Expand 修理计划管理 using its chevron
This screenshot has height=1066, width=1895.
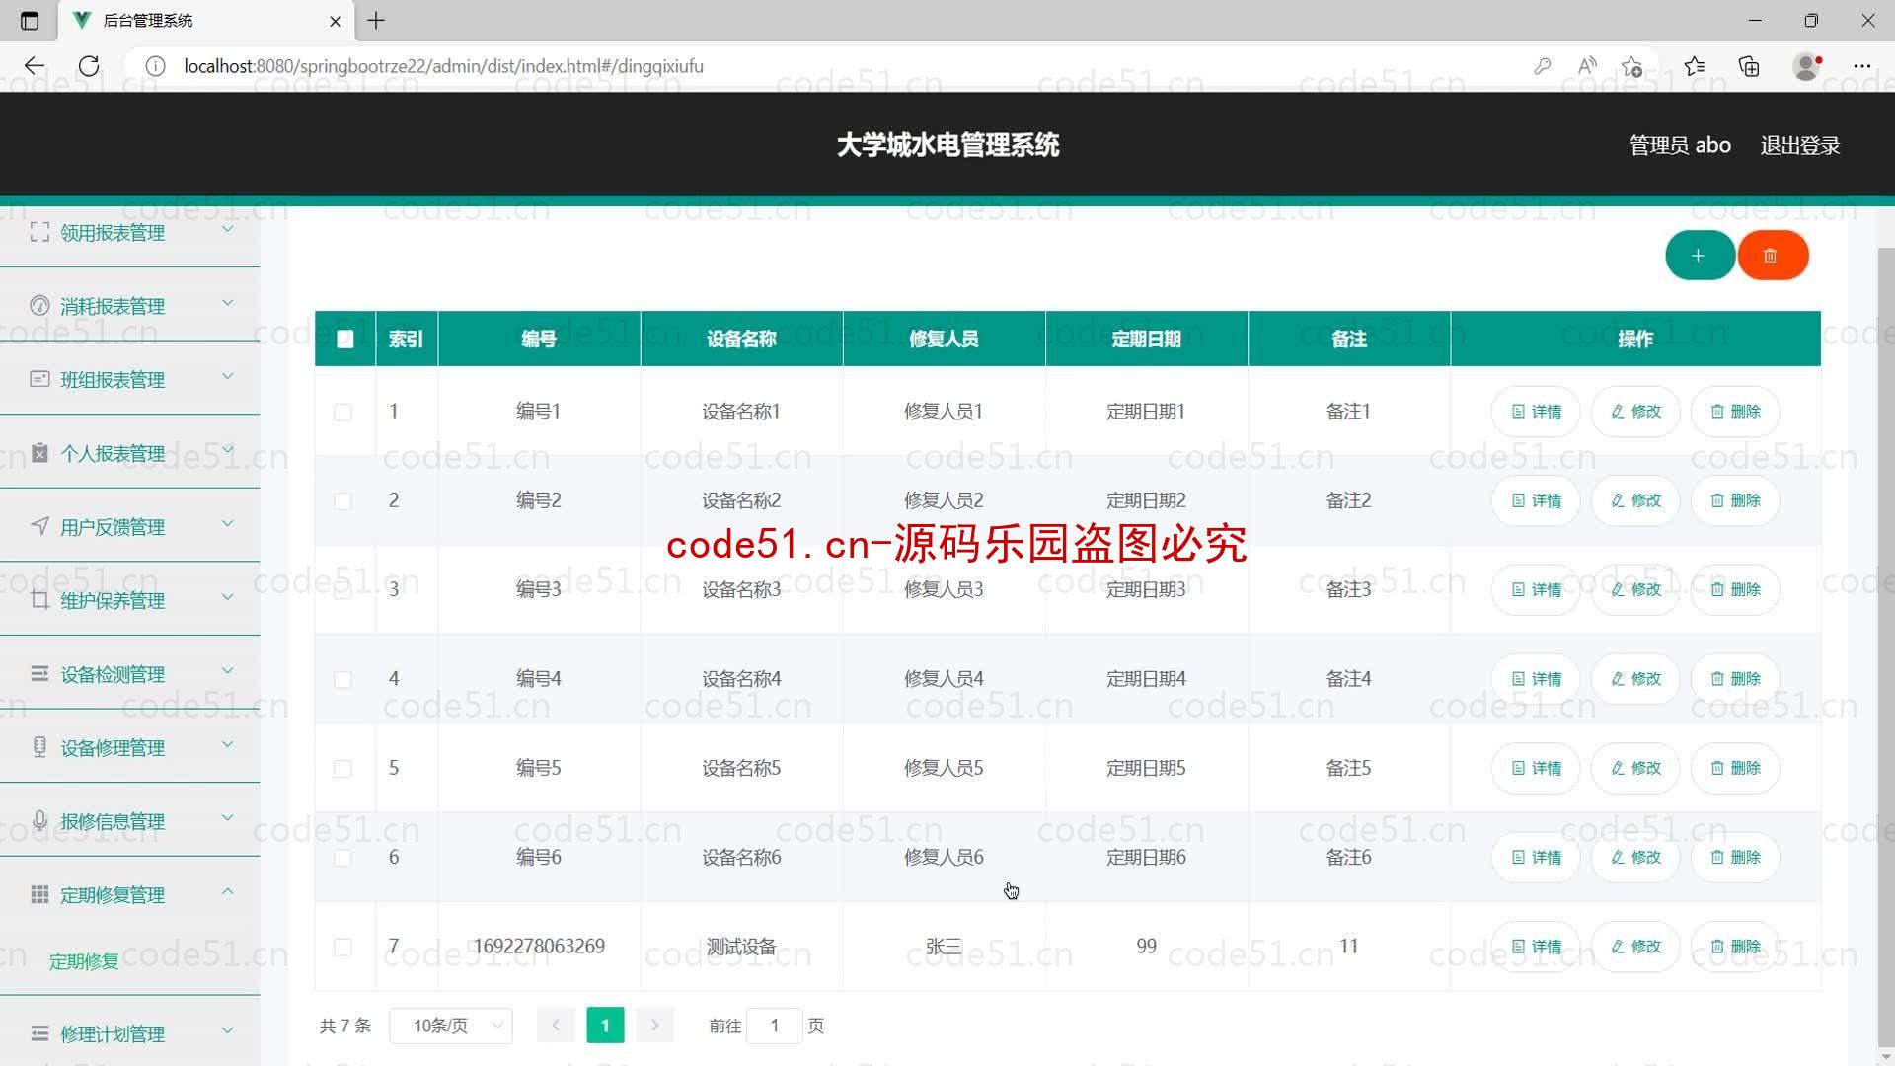(227, 1030)
